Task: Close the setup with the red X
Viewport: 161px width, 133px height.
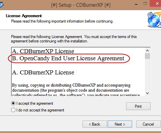Action: (x=157, y=3)
